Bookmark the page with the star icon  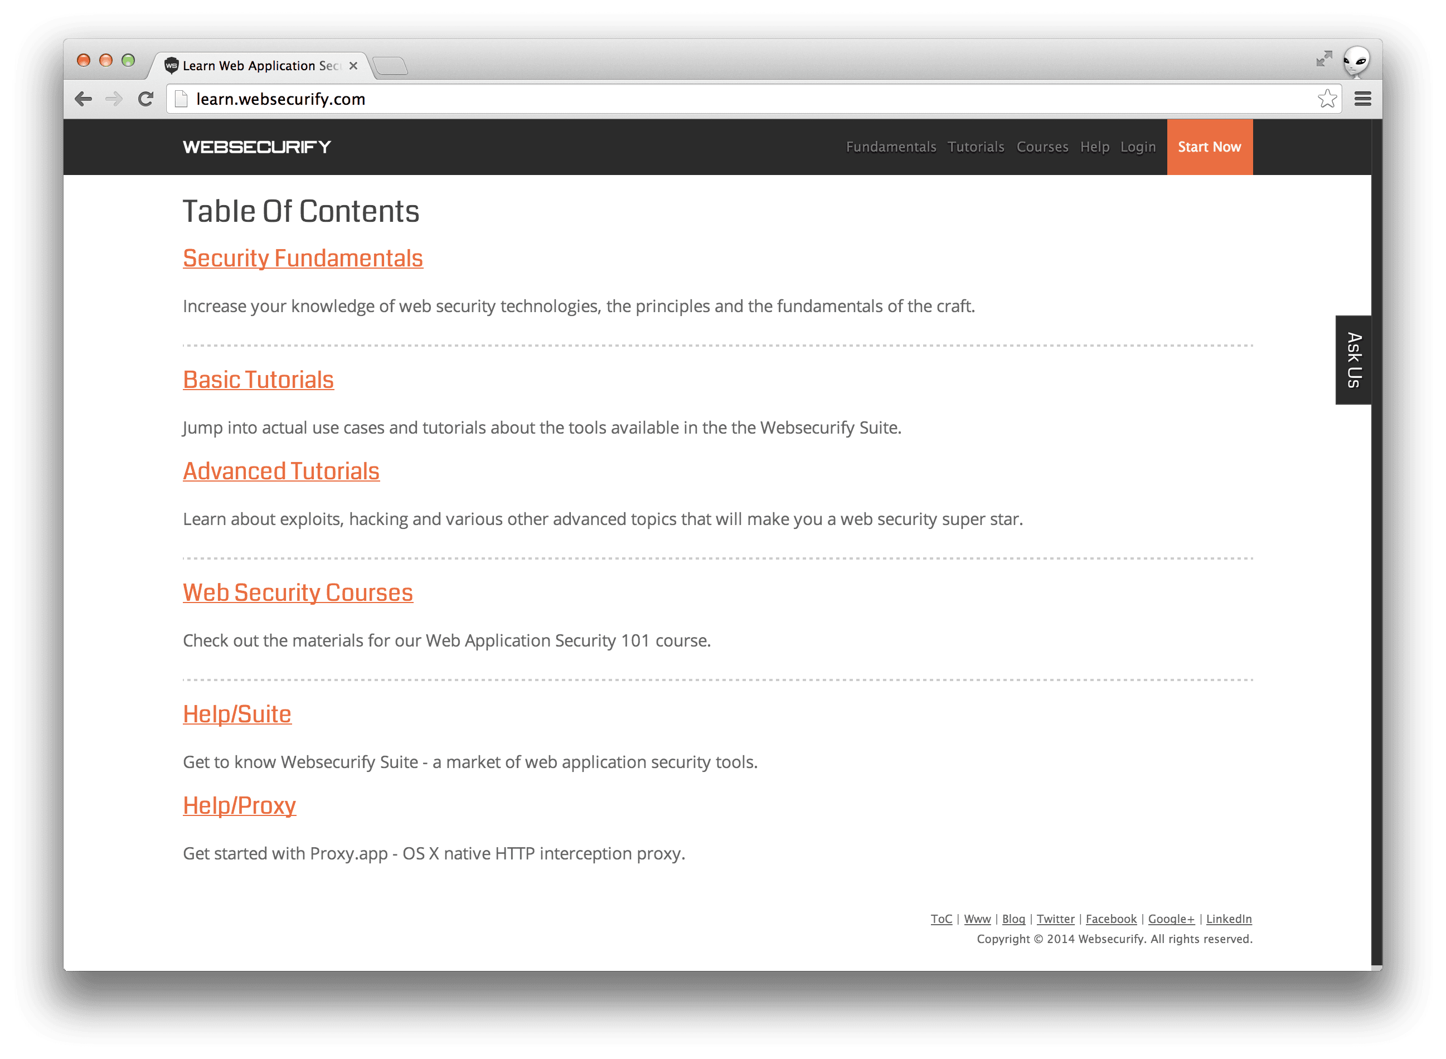pyautogui.click(x=1327, y=99)
